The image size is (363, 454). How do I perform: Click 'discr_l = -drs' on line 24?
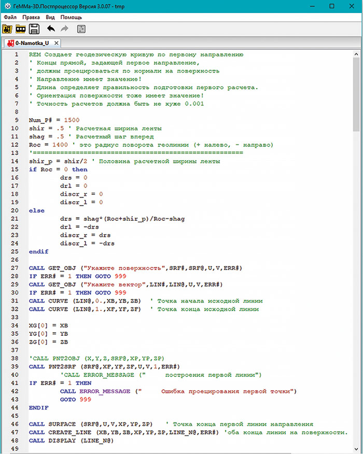pos(87,244)
